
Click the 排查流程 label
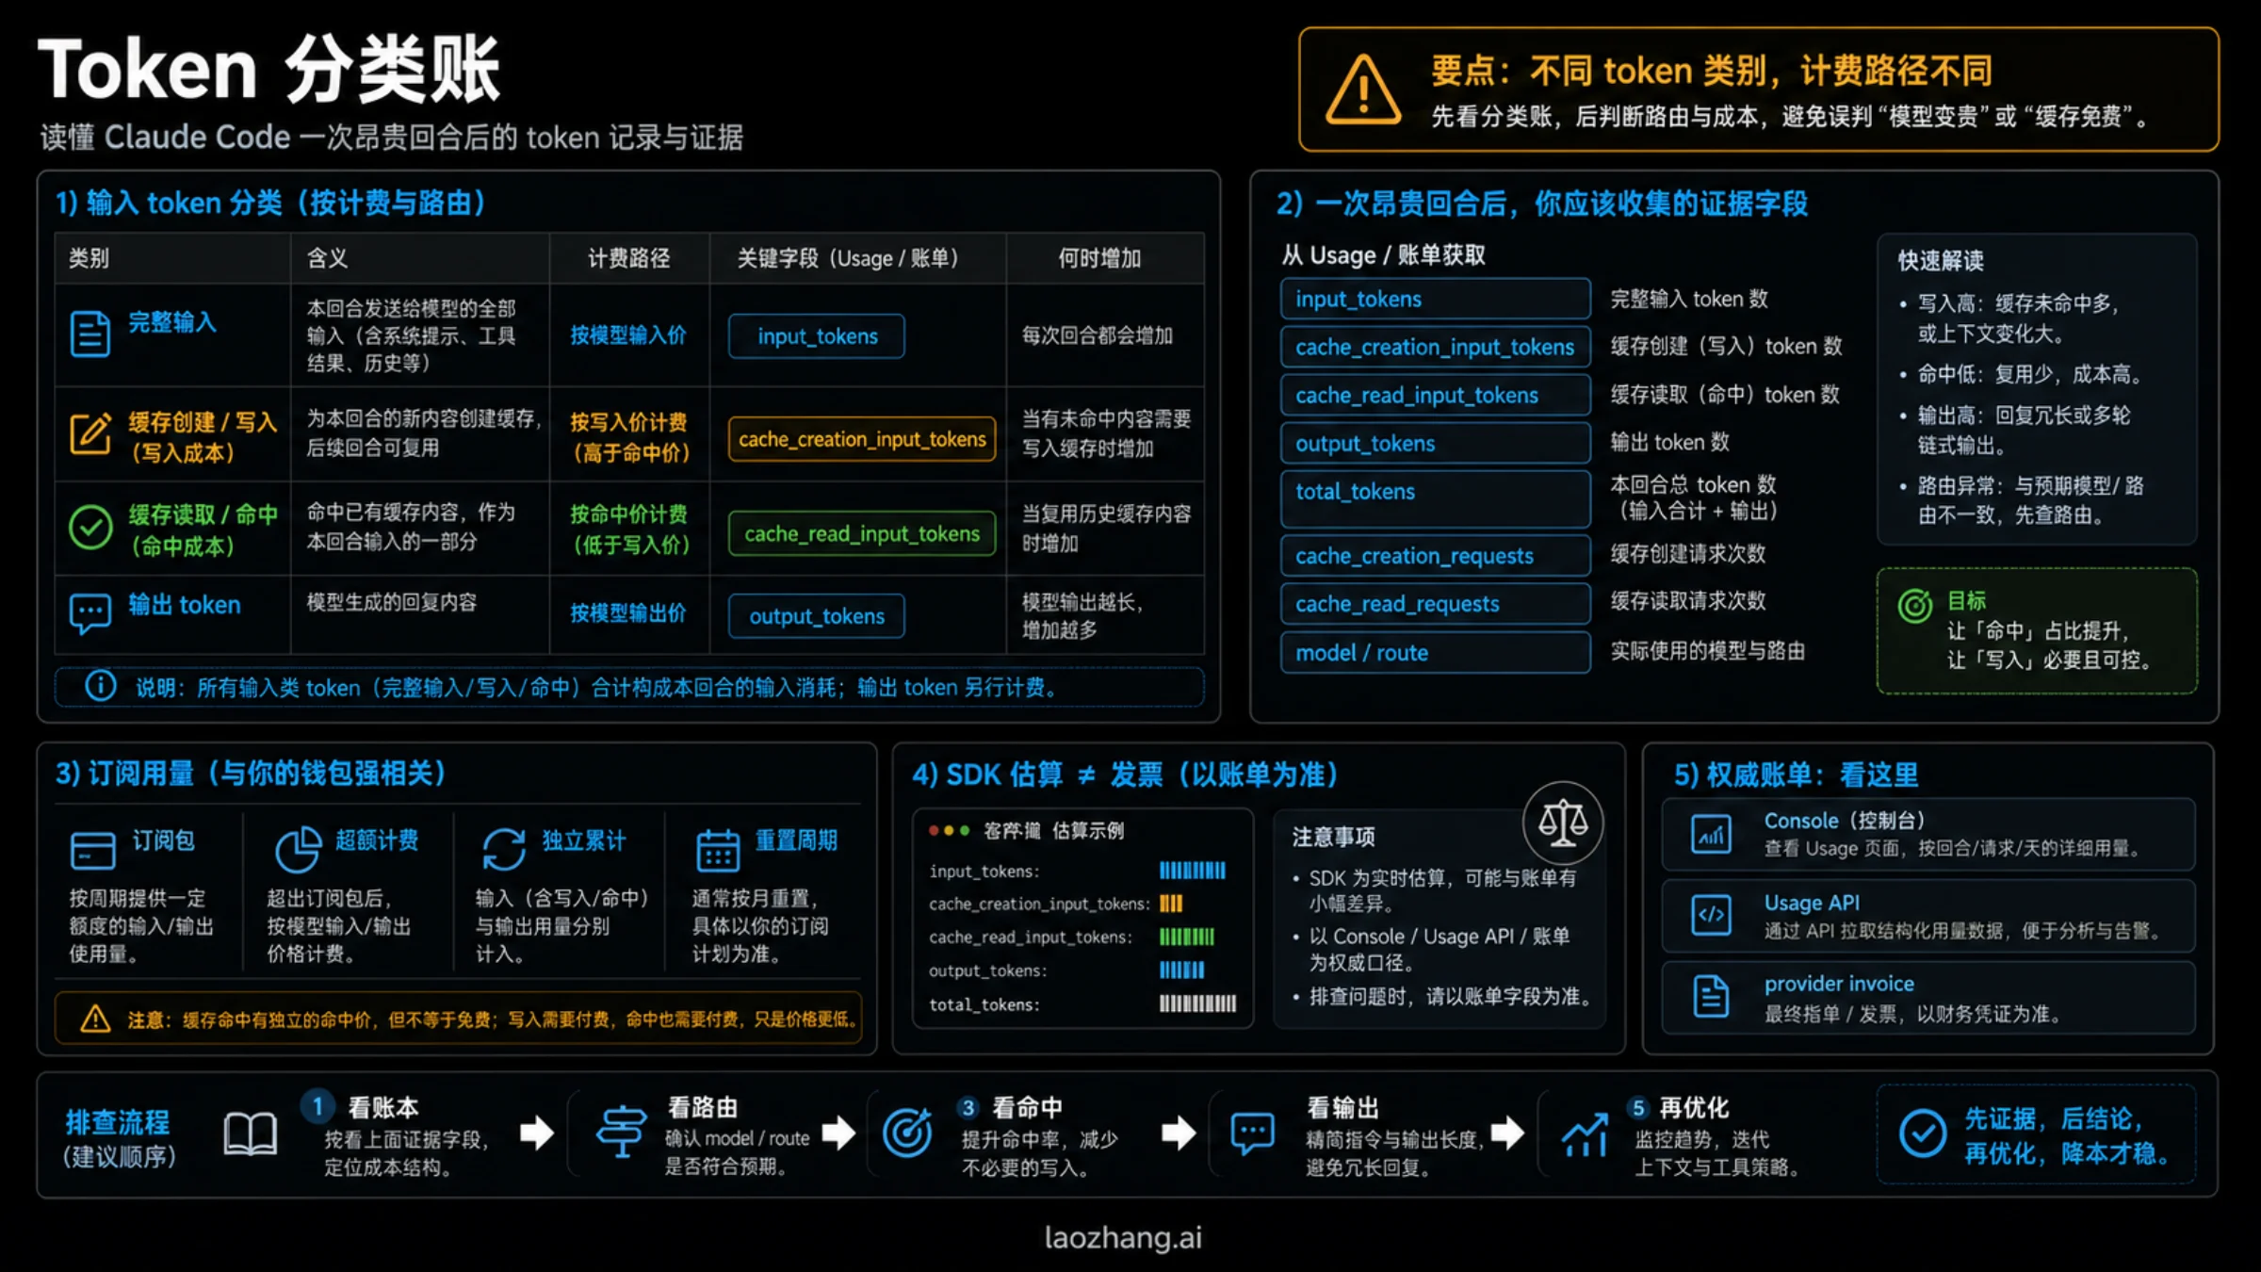click(118, 1121)
